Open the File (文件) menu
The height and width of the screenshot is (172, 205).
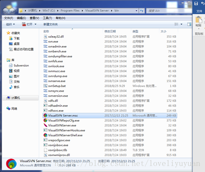(9, 18)
